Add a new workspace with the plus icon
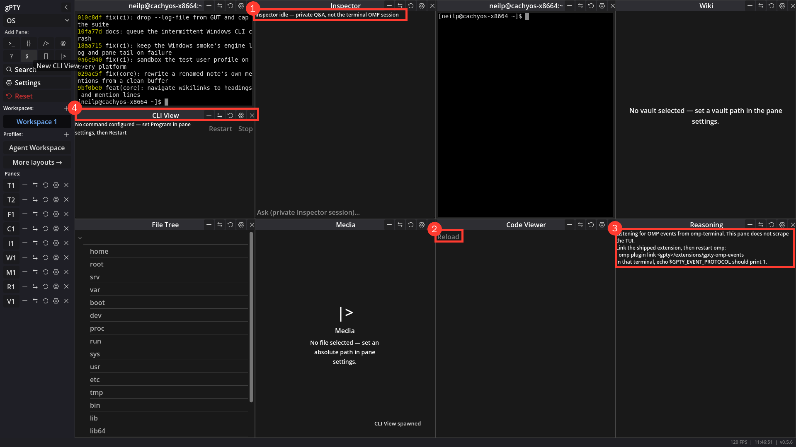The height and width of the screenshot is (447, 796). pos(66,108)
